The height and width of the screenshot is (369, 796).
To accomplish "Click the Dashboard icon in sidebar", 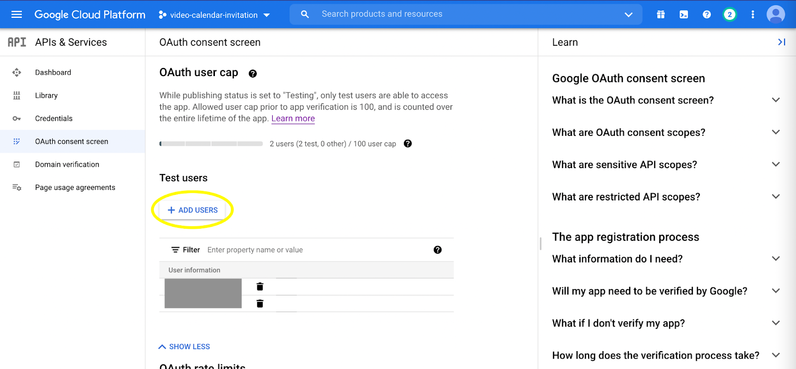I will click(16, 73).
